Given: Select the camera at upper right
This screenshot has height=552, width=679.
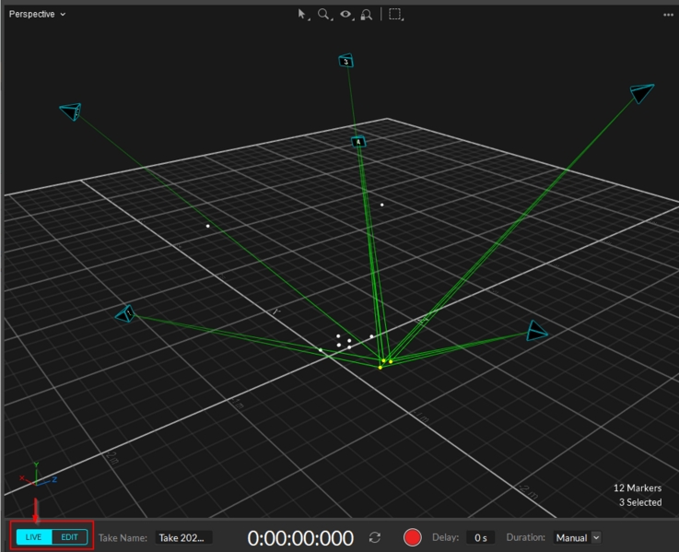Looking at the screenshot, I should (x=642, y=92).
